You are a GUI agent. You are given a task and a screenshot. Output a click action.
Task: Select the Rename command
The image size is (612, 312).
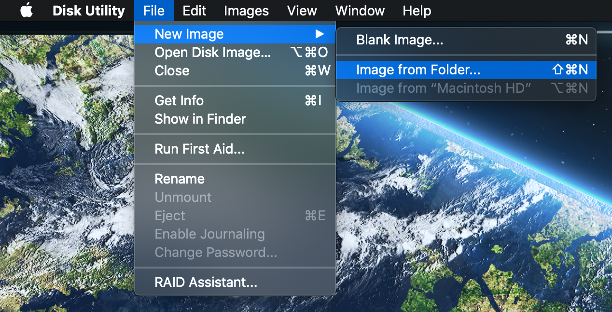point(180,179)
